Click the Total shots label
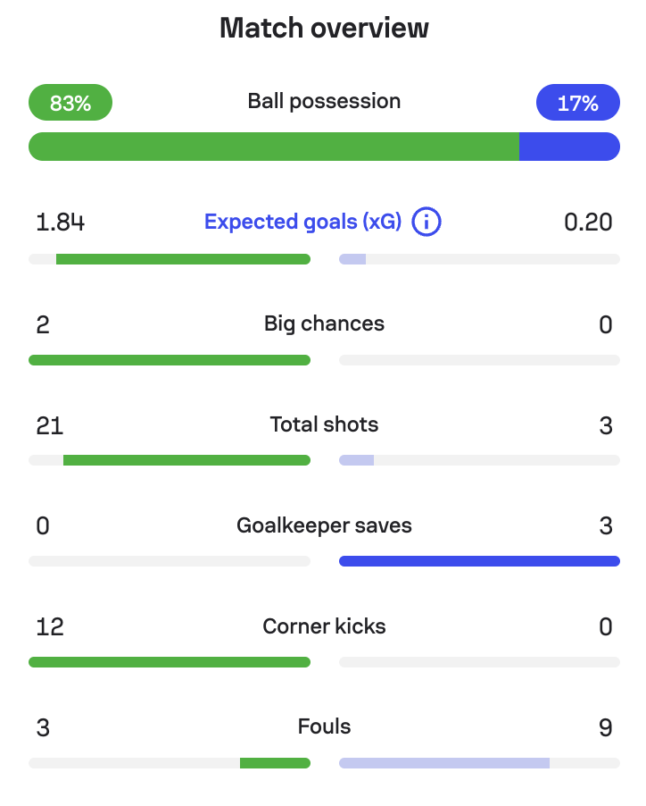 click(x=324, y=424)
